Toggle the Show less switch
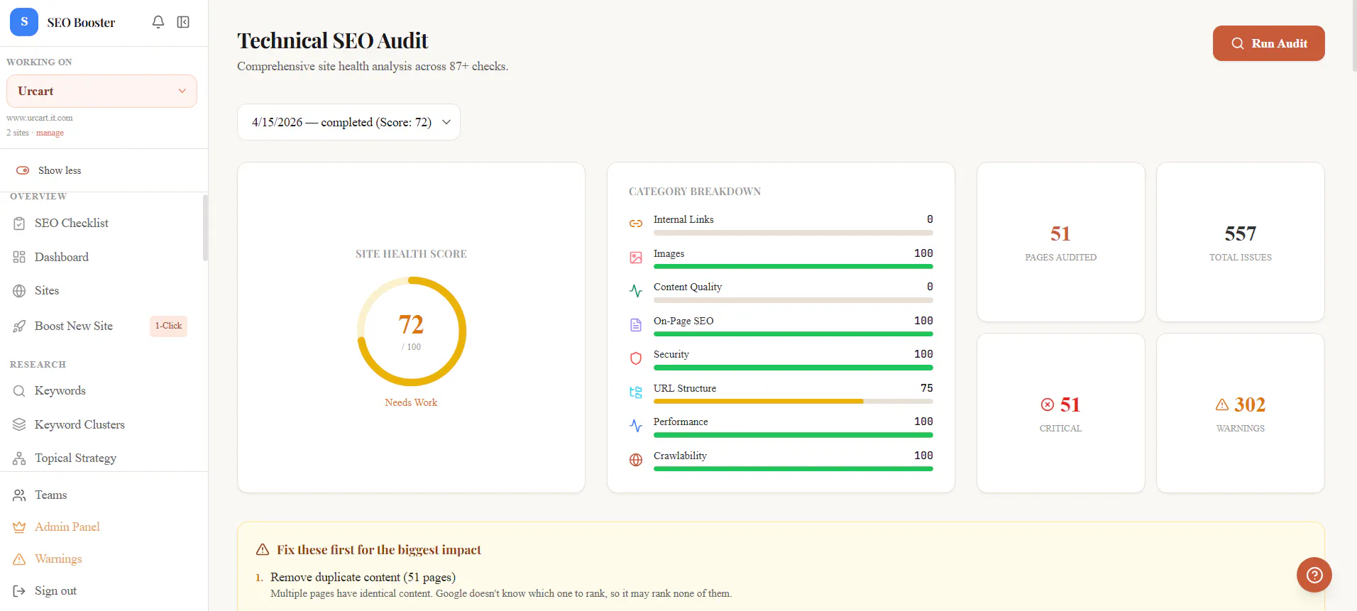1357x611 pixels. (x=23, y=170)
